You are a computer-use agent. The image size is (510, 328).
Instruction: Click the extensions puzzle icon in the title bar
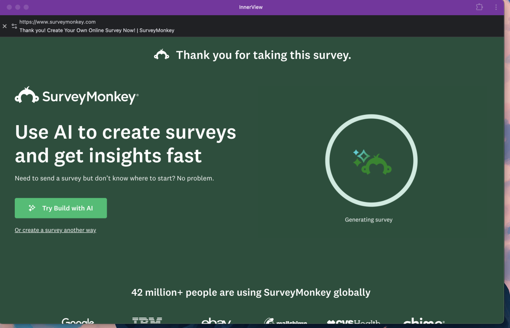click(x=479, y=7)
